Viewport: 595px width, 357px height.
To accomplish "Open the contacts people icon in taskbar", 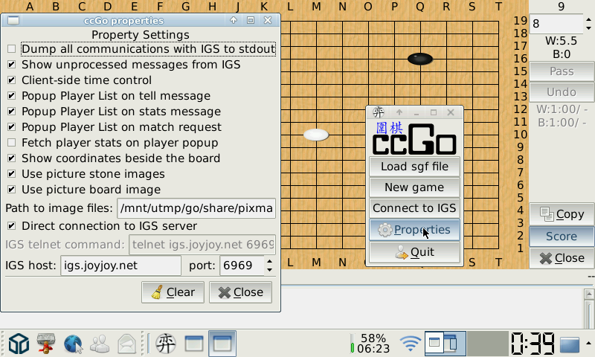I will click(100, 344).
